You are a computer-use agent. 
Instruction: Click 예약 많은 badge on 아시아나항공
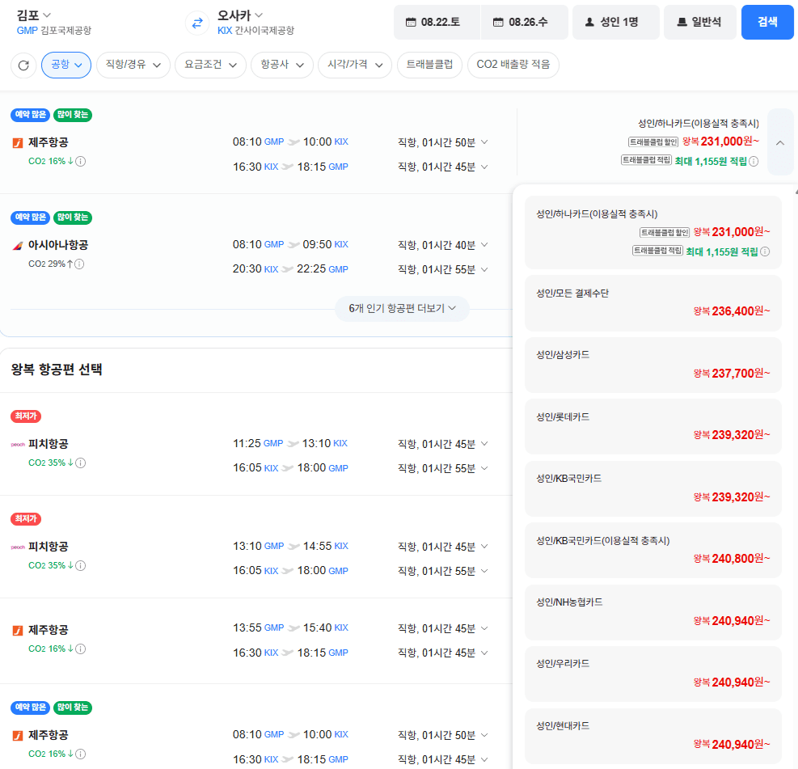(30, 218)
